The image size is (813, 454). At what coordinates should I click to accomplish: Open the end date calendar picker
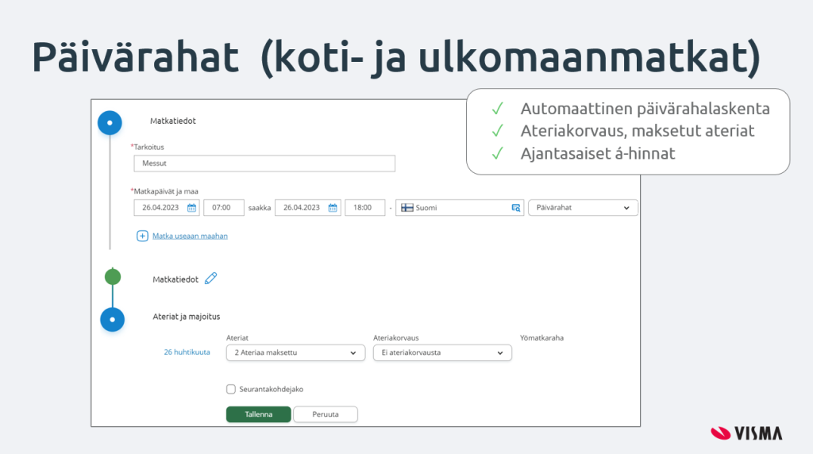(333, 208)
